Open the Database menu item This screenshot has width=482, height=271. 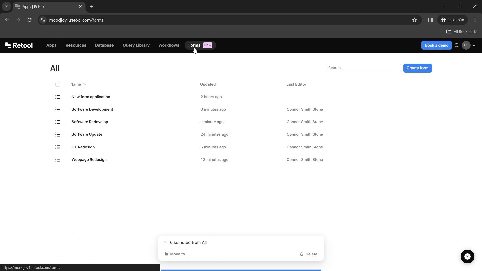[104, 45]
